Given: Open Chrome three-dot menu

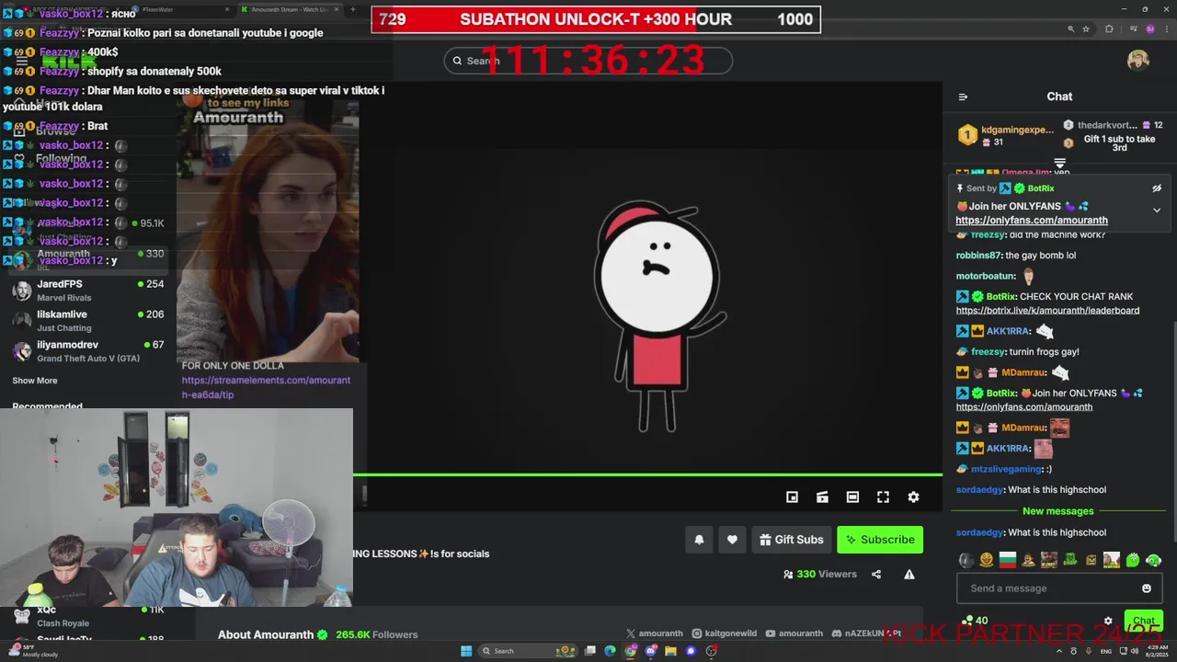Looking at the screenshot, I should (x=1166, y=29).
